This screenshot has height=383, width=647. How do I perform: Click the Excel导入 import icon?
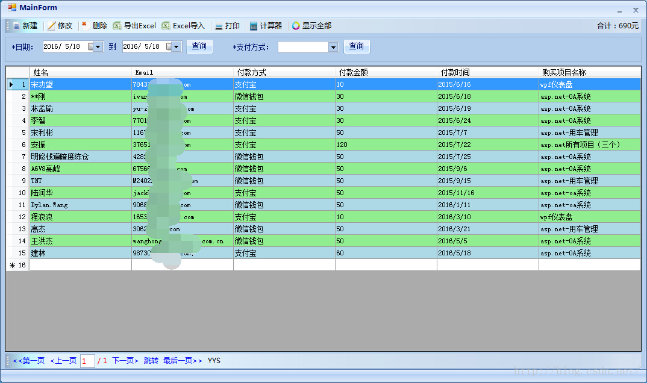pyautogui.click(x=166, y=26)
